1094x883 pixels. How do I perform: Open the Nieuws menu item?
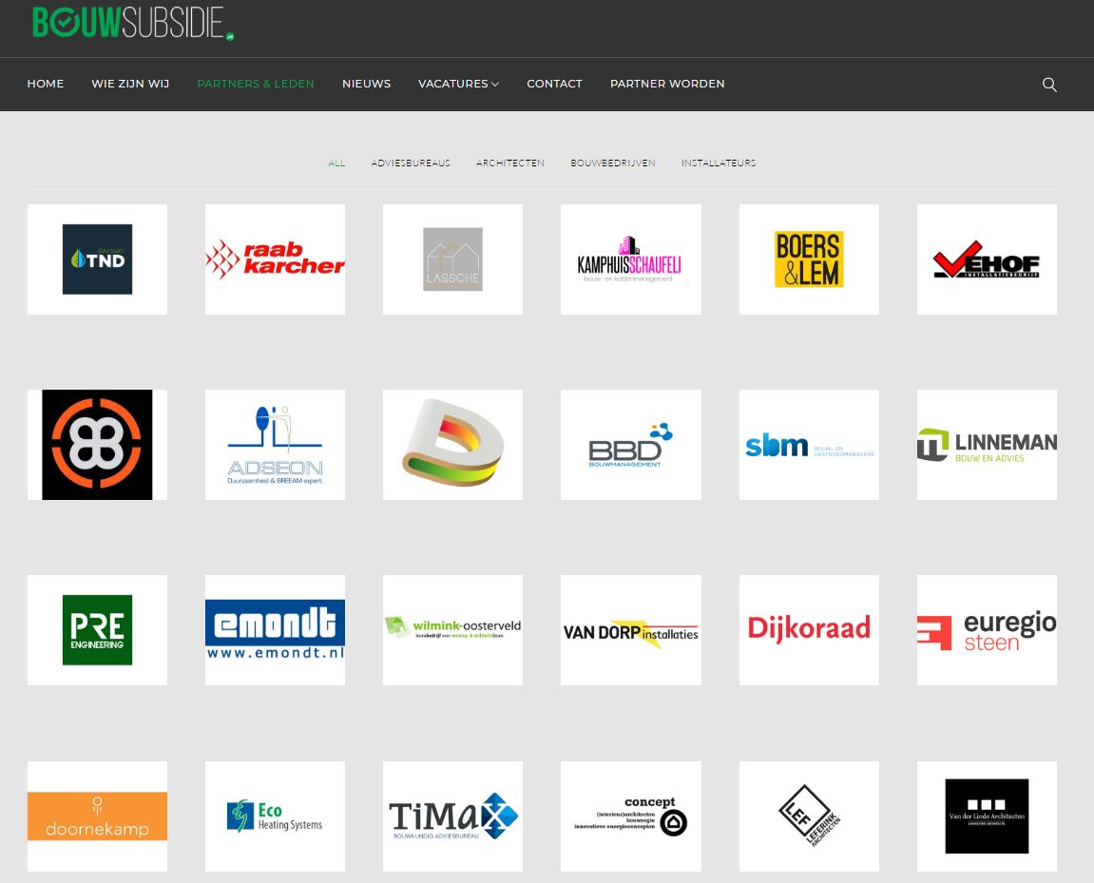(x=366, y=84)
